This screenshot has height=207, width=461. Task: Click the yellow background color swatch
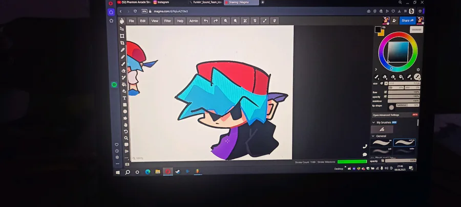coord(382,34)
